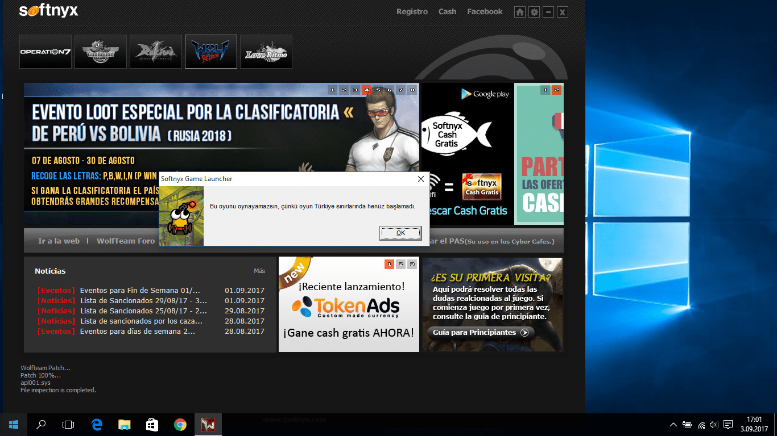
Task: Show side ad banner slide 1
Action: coord(545,90)
